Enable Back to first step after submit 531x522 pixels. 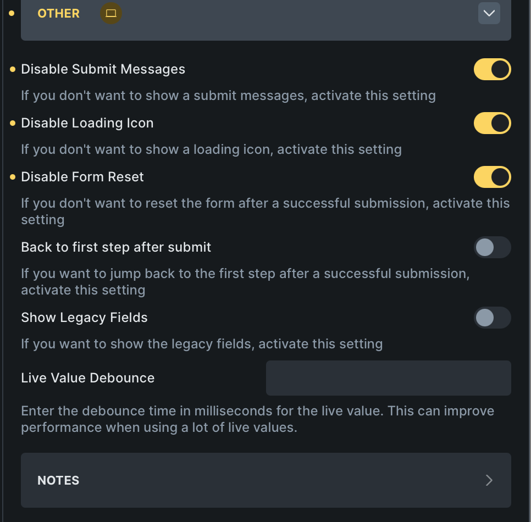(492, 247)
